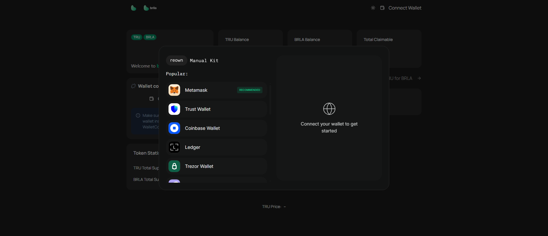Click the small wallet icon under Wallet connection
Image resolution: width=548 pixels, height=236 pixels.
(x=152, y=99)
